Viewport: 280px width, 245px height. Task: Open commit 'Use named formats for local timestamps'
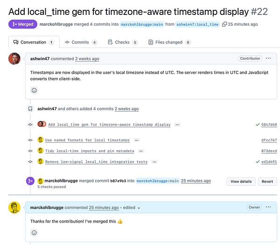point(87,140)
